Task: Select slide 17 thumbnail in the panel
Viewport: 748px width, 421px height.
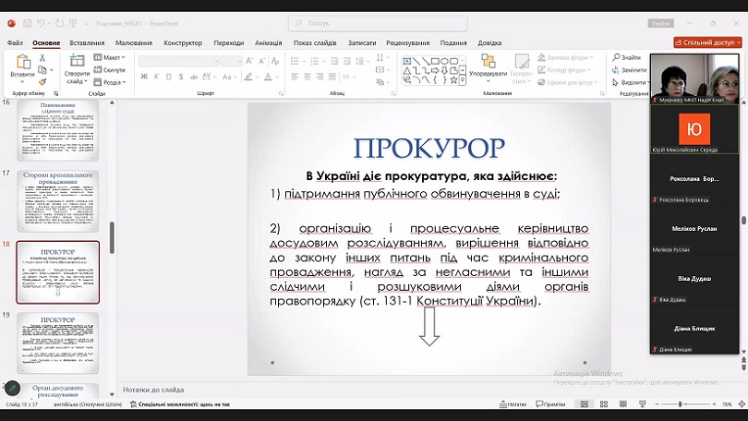Action: pyautogui.click(x=58, y=200)
